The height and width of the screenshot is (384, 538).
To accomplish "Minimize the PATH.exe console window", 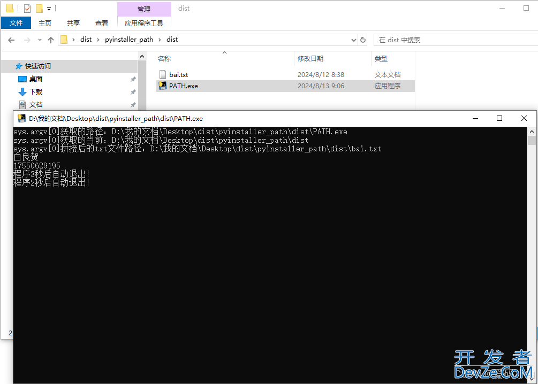I will 475,118.
